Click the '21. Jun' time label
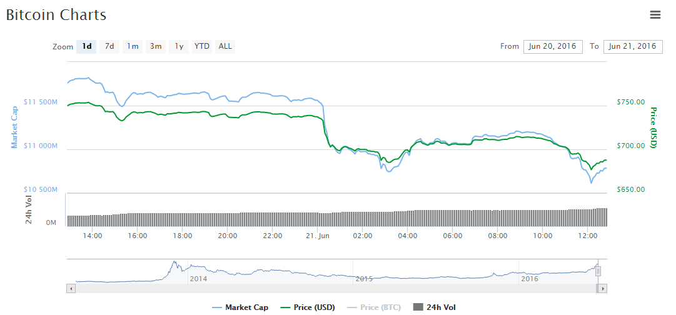This screenshot has height=315, width=676. 318,236
